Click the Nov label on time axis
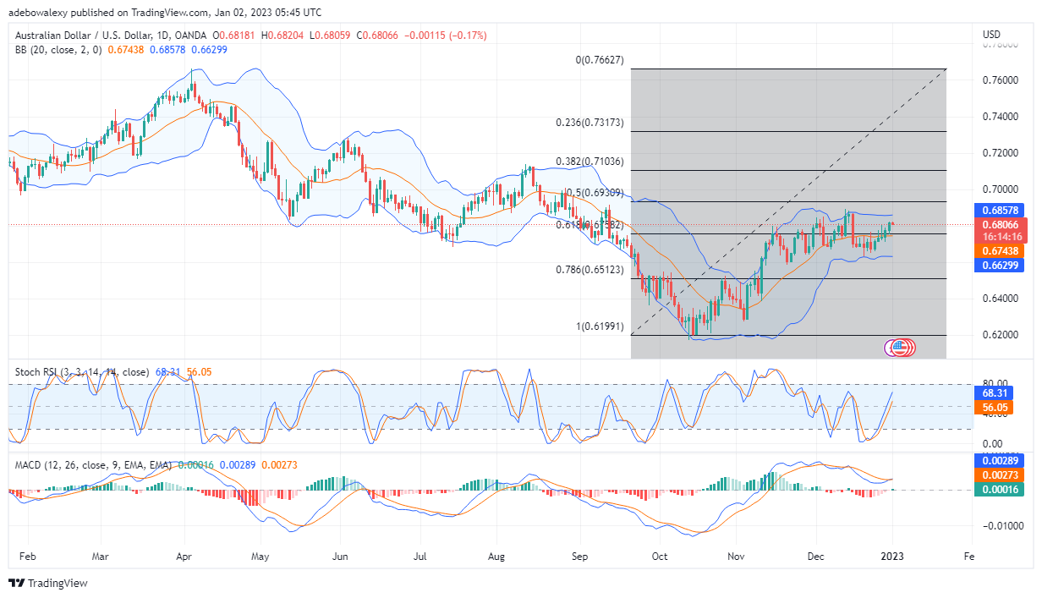 [x=736, y=557]
